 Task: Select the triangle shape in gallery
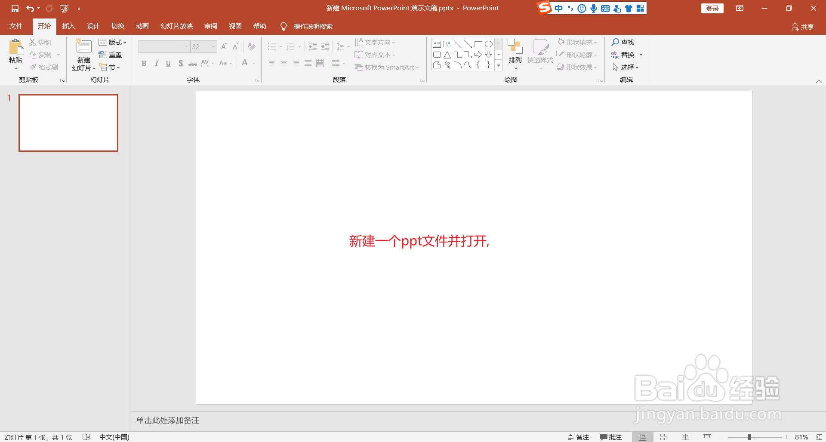[x=447, y=55]
